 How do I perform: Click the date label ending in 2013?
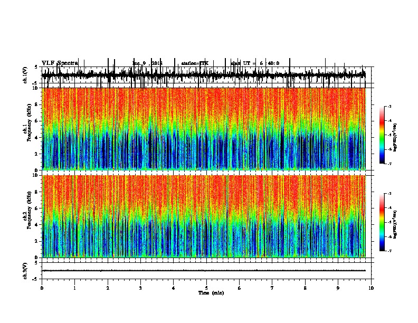pyautogui.click(x=147, y=63)
